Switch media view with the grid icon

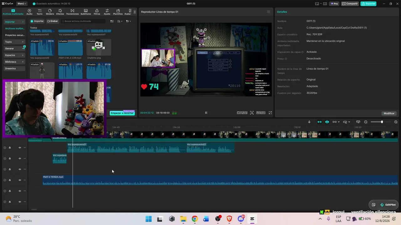(112, 21)
